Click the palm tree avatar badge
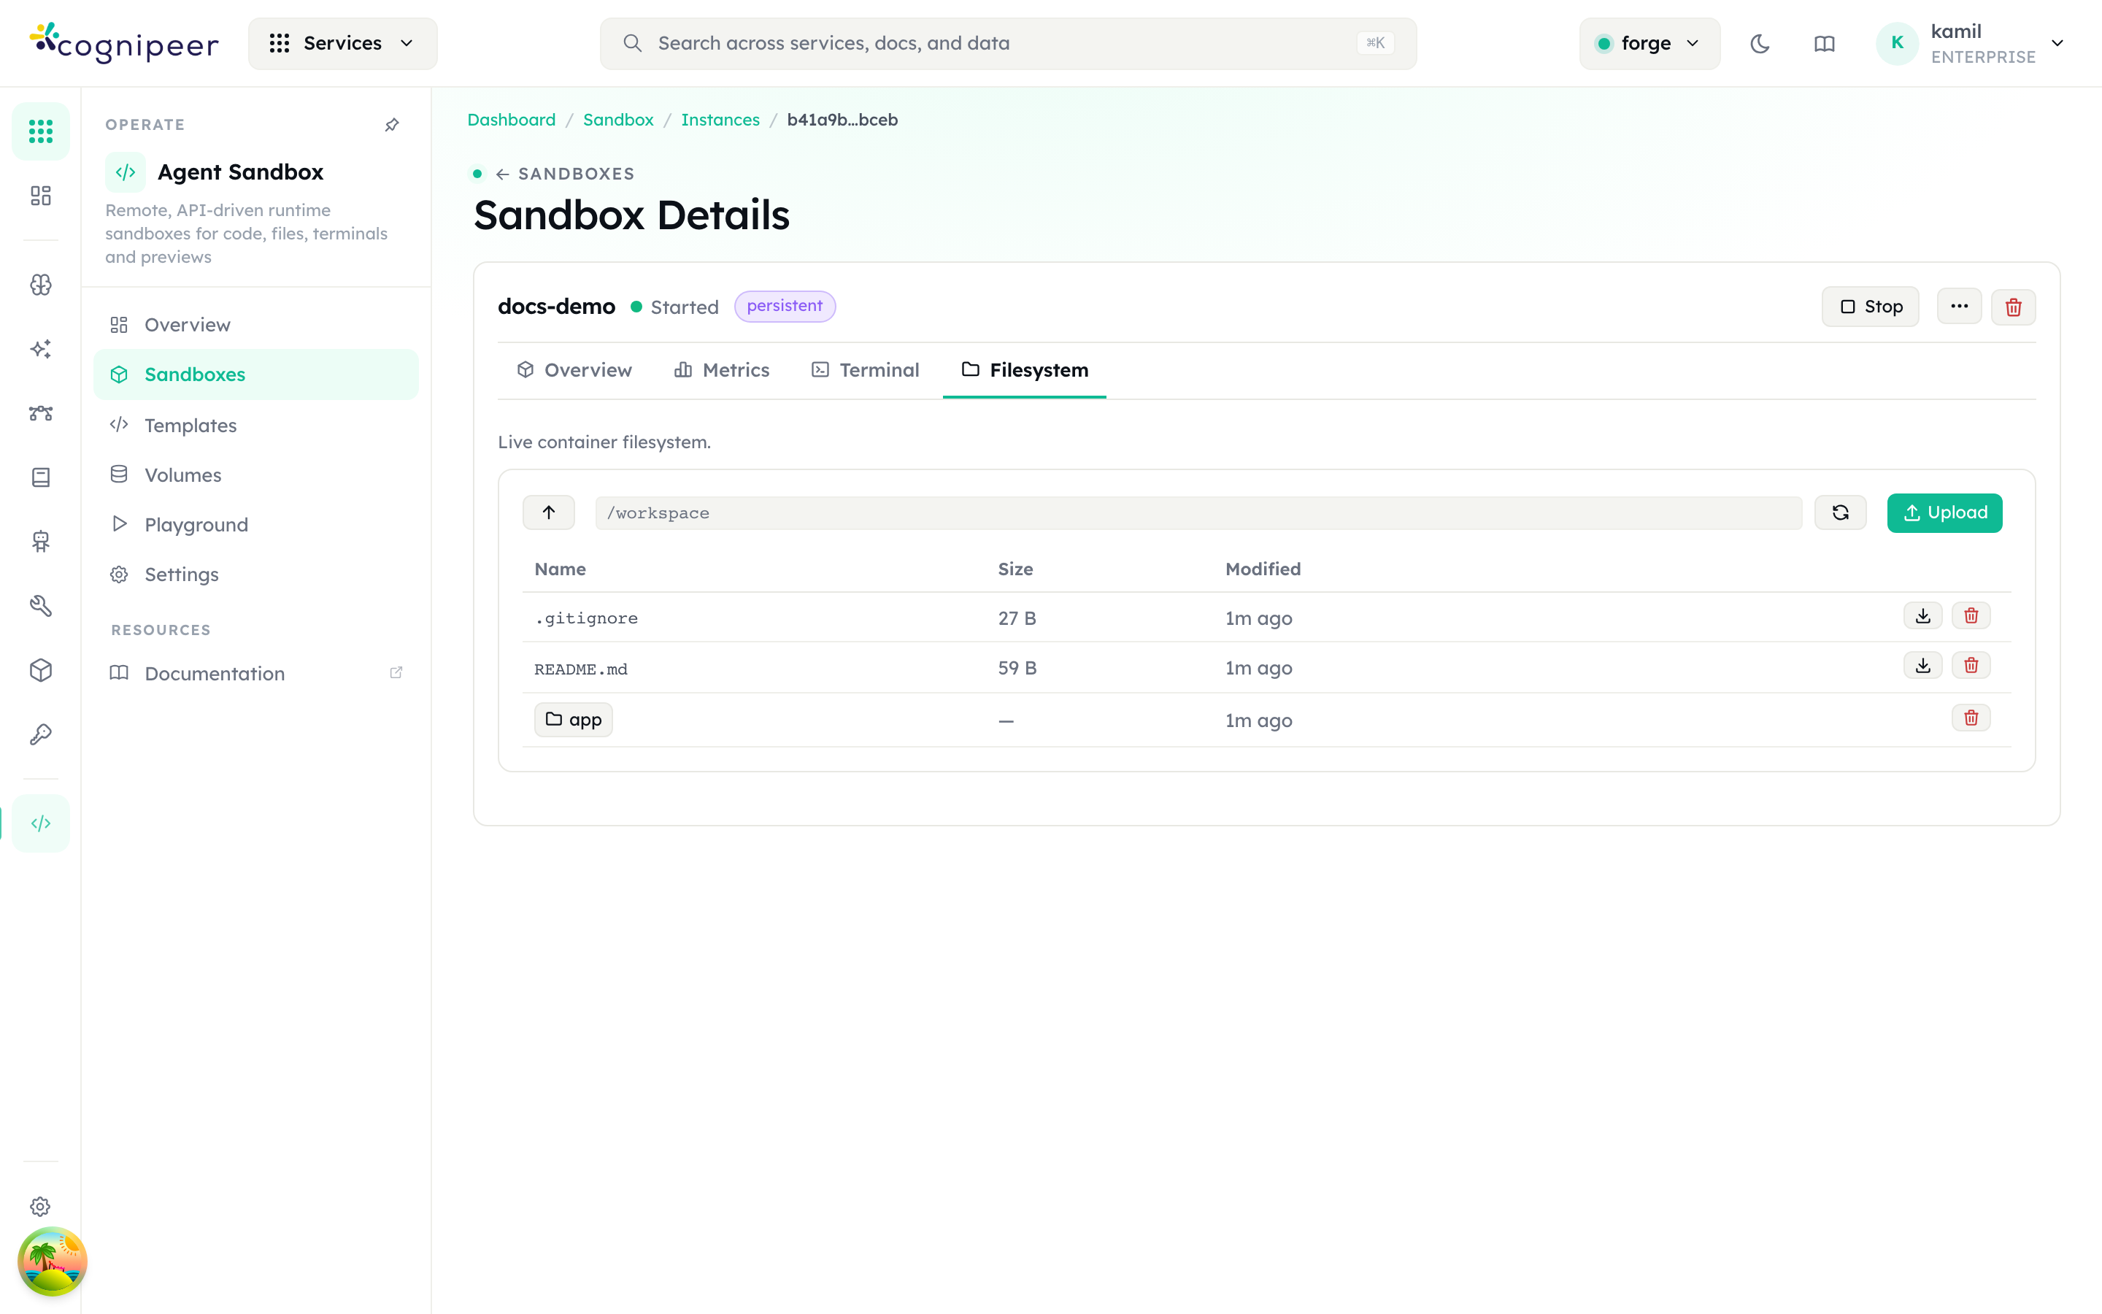 [x=52, y=1261]
